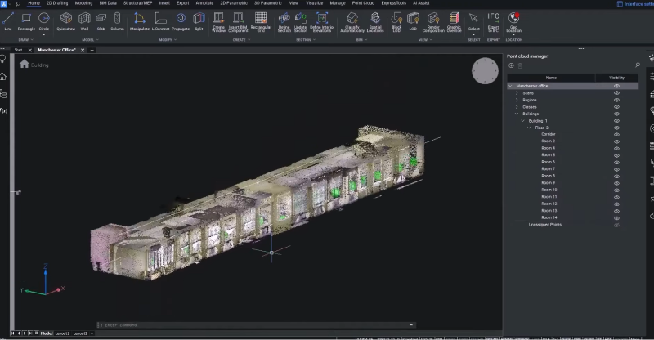The width and height of the screenshot is (654, 340).
Task: Expand the Scans tree node
Action: pyautogui.click(x=517, y=93)
